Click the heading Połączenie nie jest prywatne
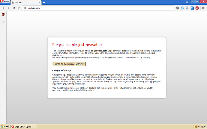The image size is (207, 129). tap(77, 45)
